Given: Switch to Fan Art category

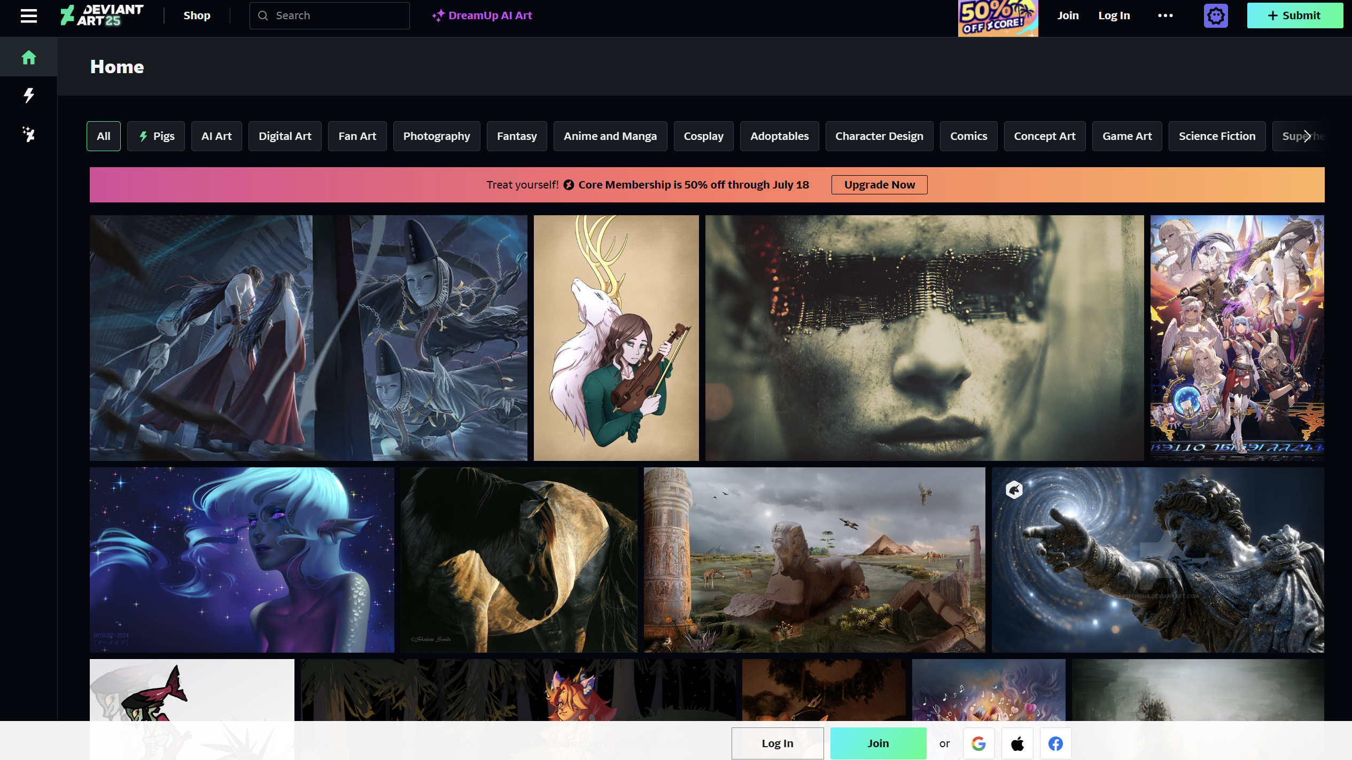Looking at the screenshot, I should 358,136.
